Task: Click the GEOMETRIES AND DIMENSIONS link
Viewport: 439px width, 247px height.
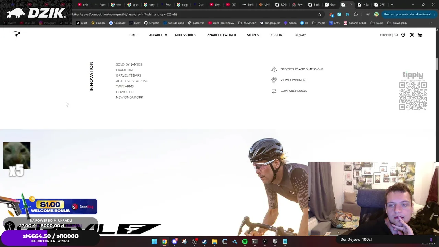Action: click(302, 69)
